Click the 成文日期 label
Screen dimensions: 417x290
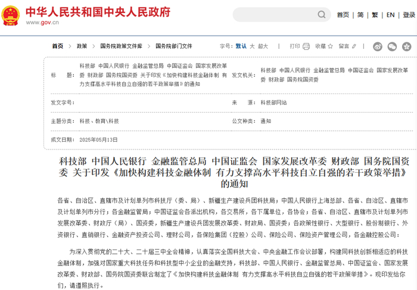click(x=63, y=140)
